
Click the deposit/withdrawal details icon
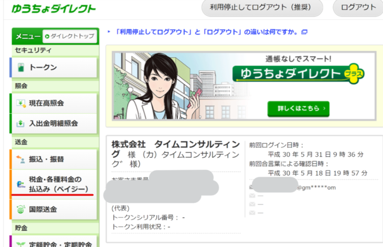point(21,123)
